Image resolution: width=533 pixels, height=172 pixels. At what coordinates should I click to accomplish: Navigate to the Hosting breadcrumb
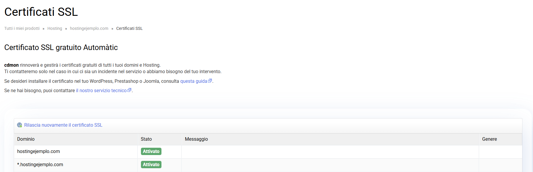[x=55, y=28]
